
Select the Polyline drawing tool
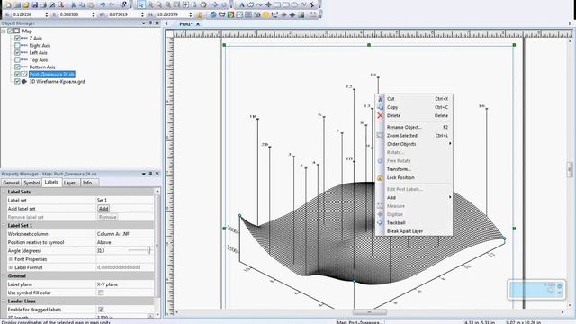coord(259,4)
